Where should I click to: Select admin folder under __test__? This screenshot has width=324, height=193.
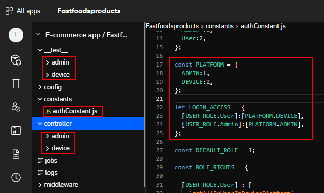[60, 62]
